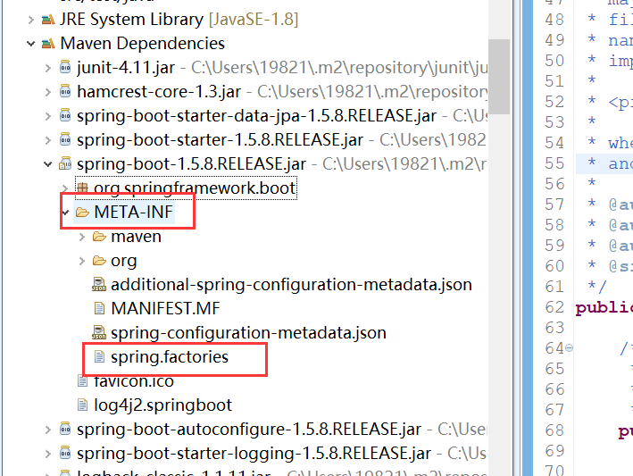Select spring-boot-1.5.8.RELEASE.jar entry

pos(192,164)
